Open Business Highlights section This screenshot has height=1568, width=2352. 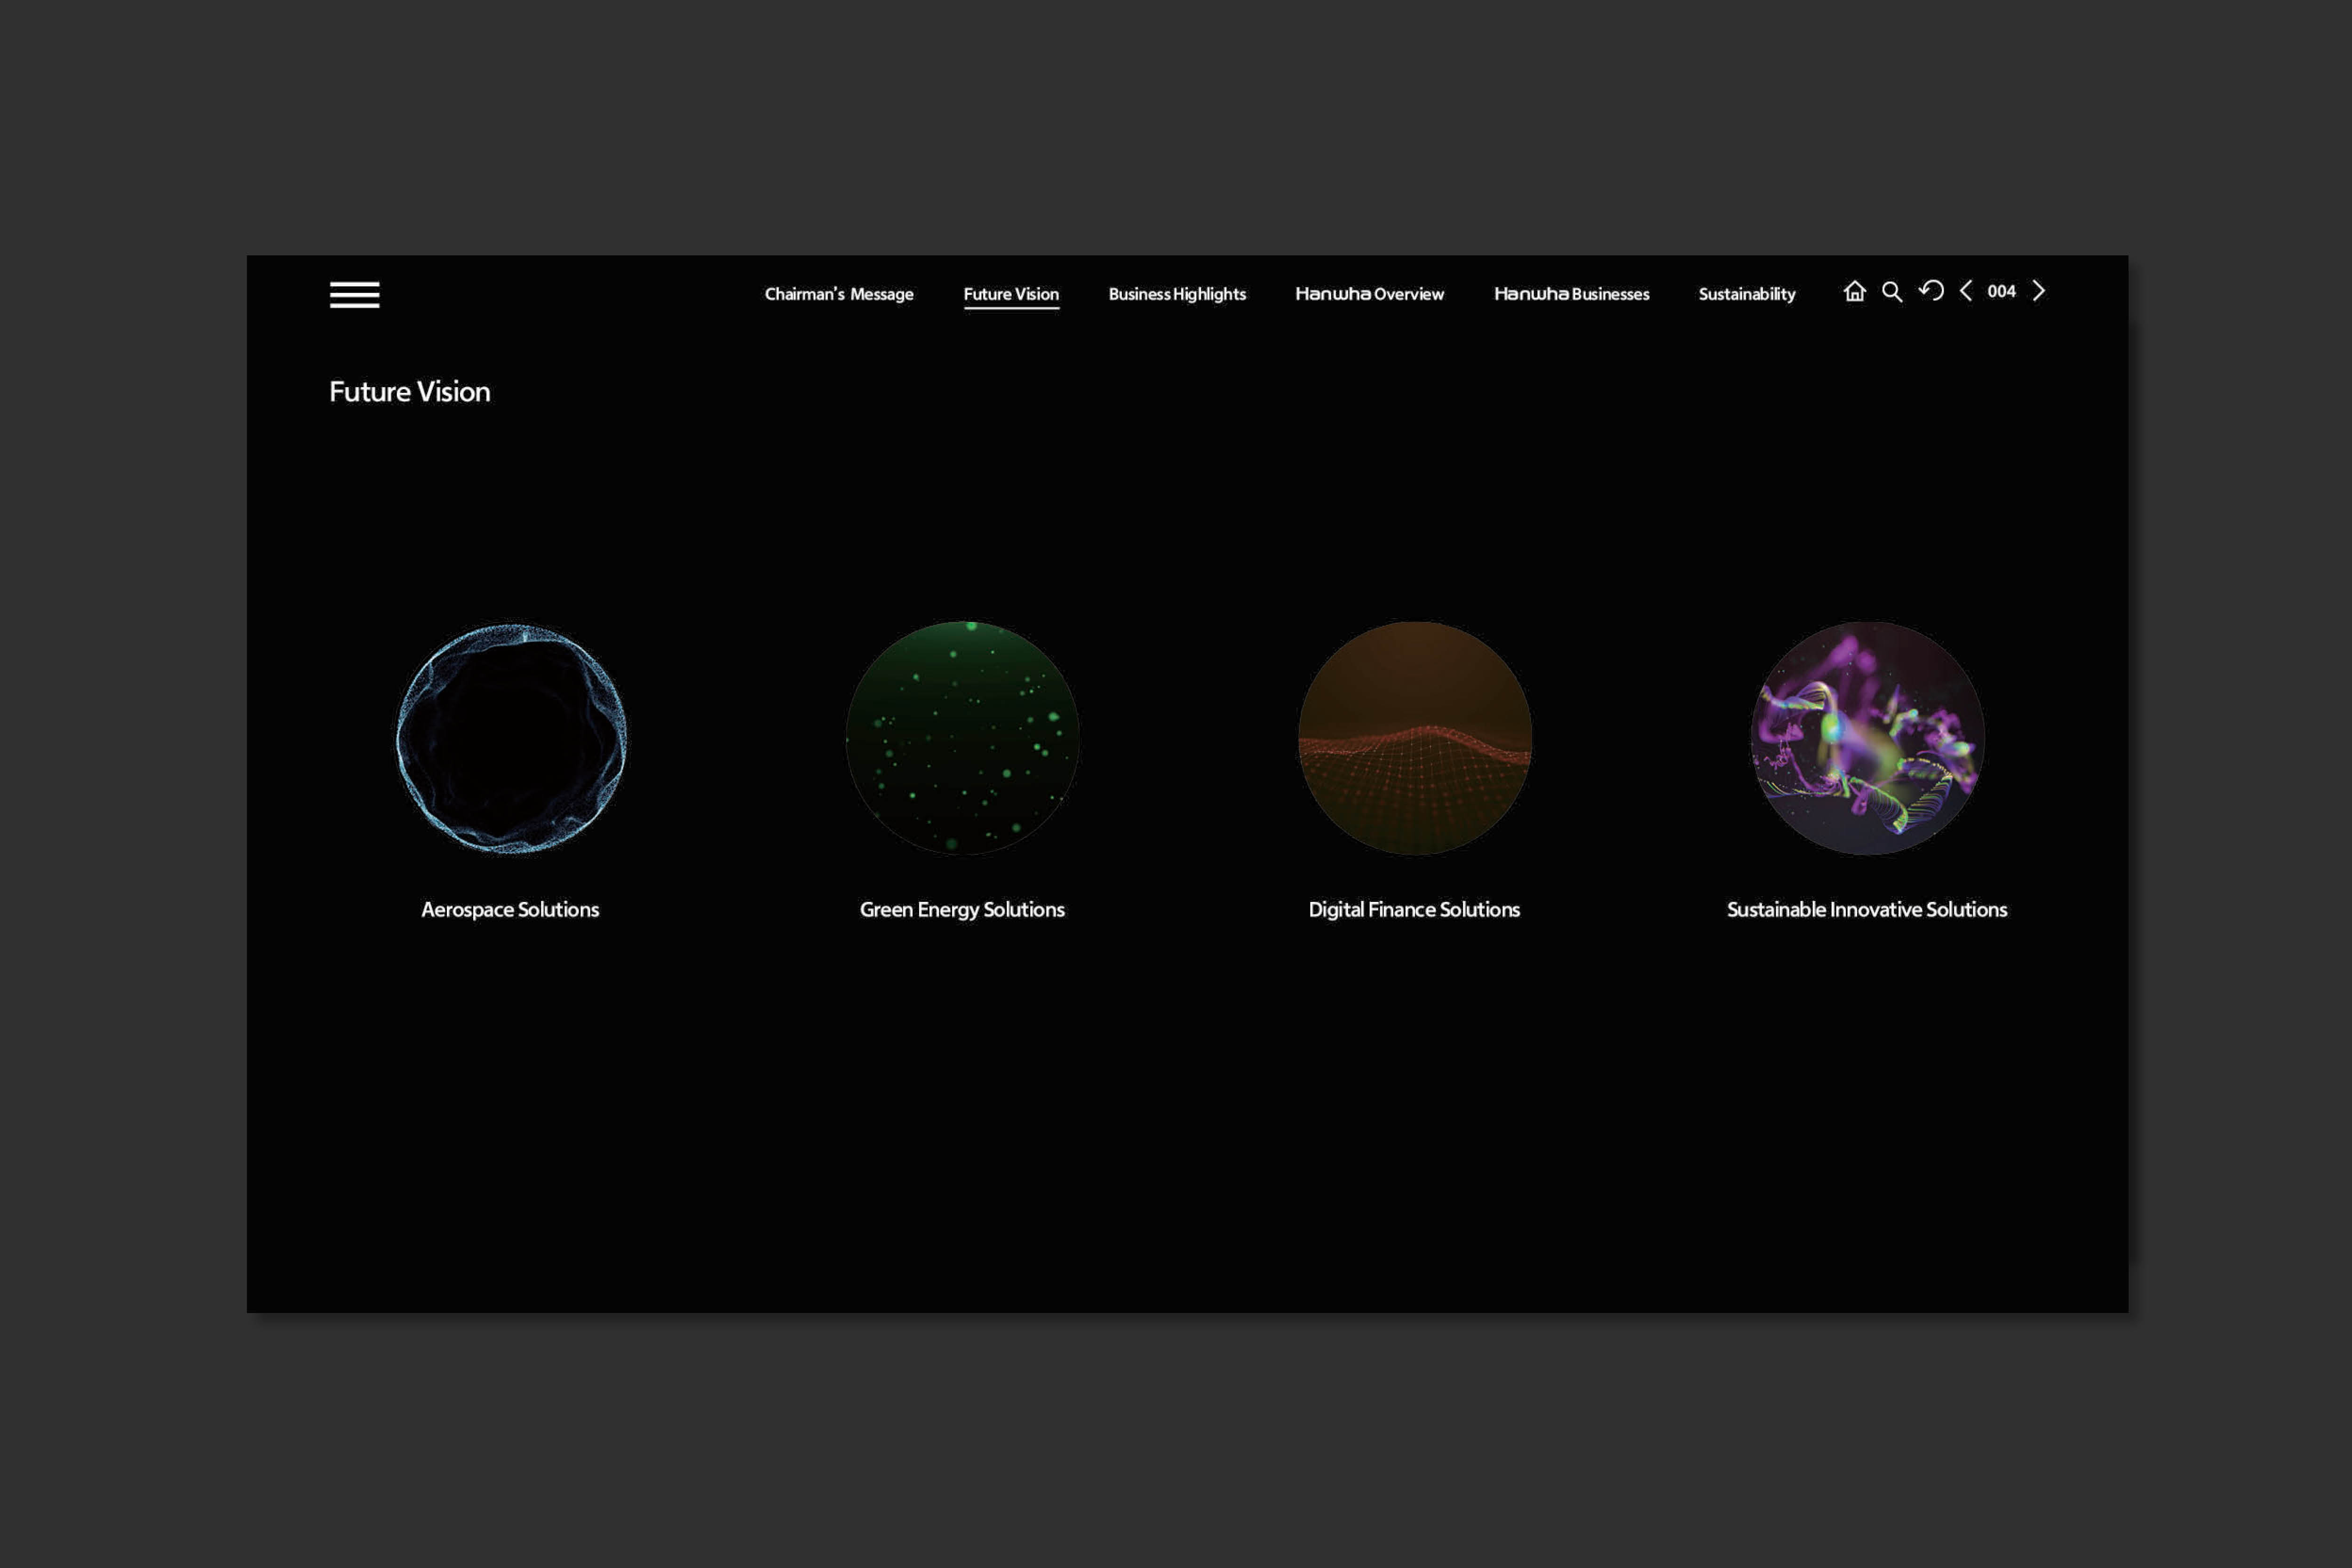pos(1176,294)
